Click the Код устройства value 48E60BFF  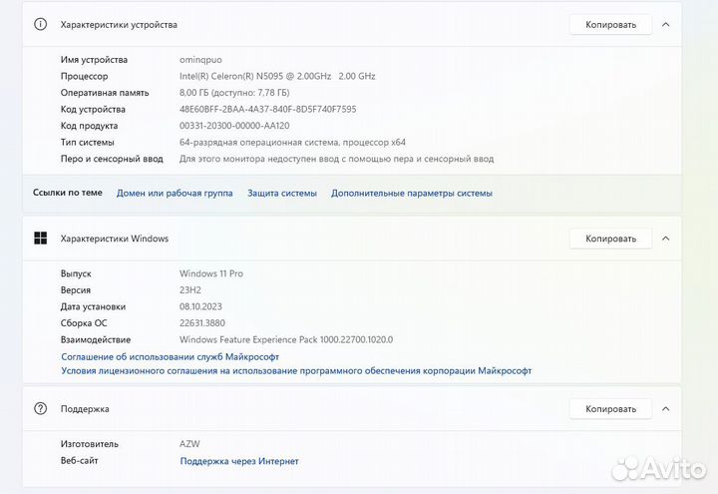(x=281, y=109)
